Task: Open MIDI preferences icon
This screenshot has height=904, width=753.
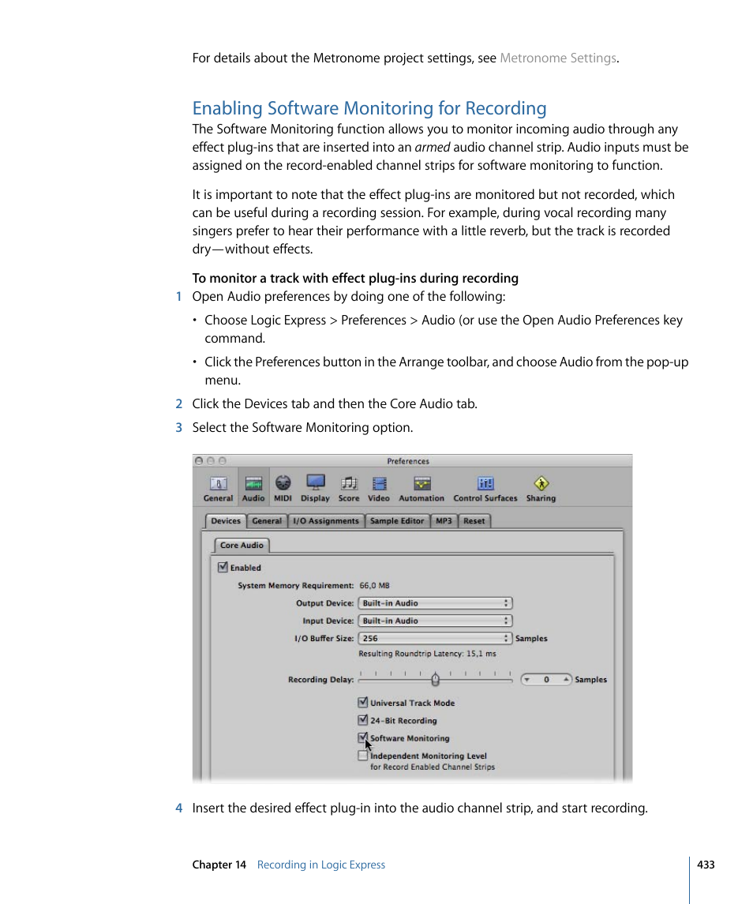Action: pyautogui.click(x=283, y=489)
